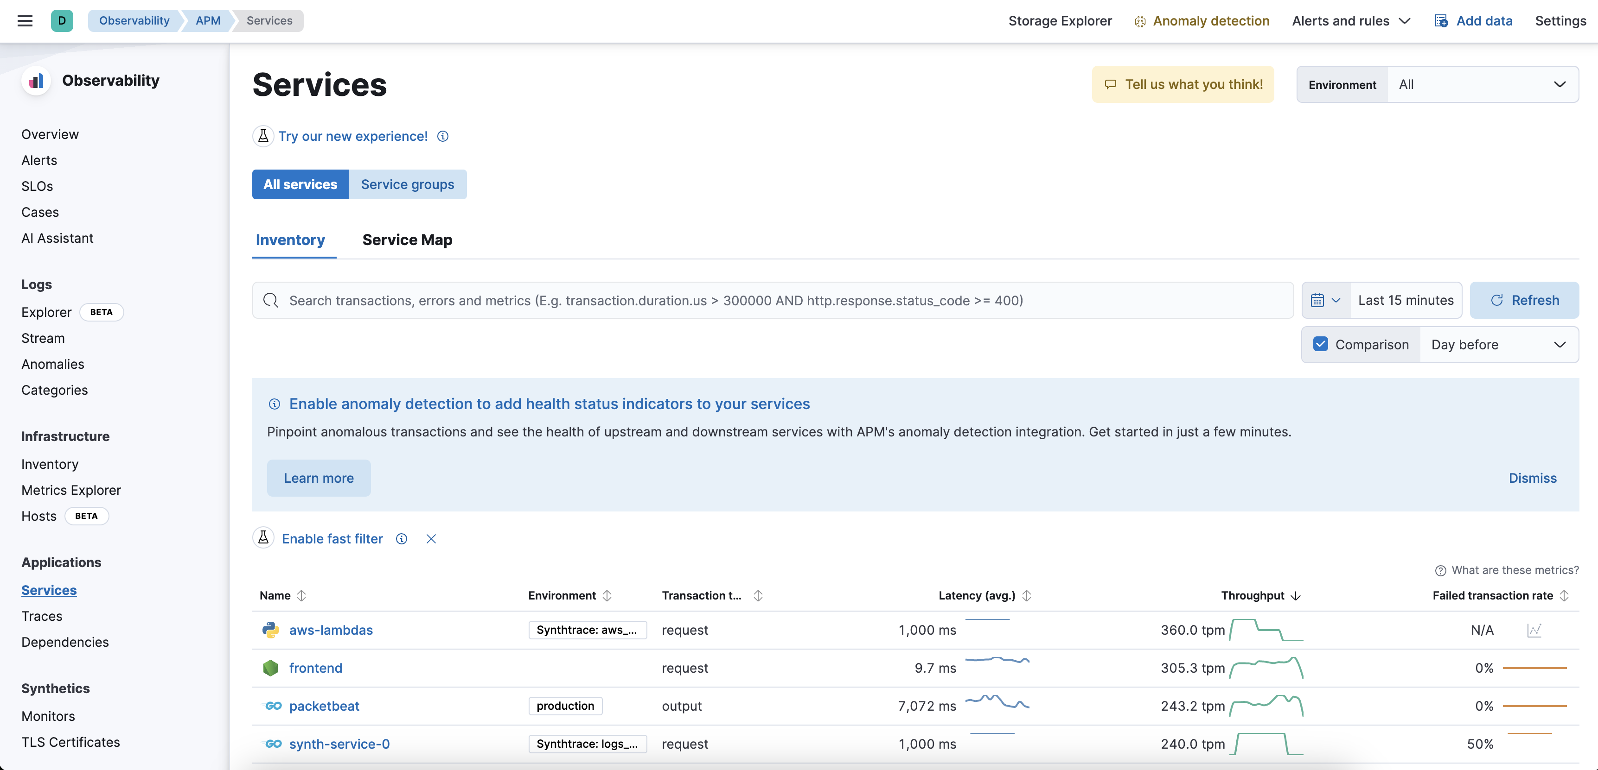Open the hamburger navigation menu
Viewport: 1598px width, 770px height.
tap(25, 20)
